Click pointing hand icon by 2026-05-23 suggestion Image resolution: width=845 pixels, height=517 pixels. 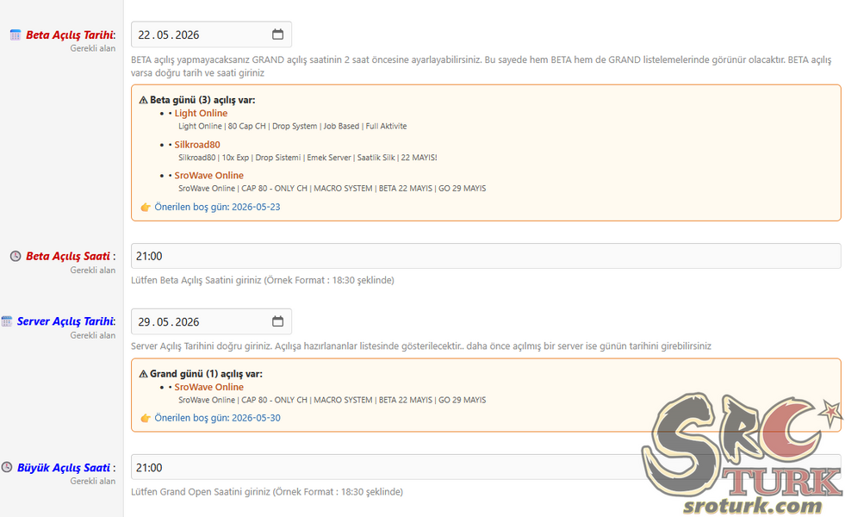(x=146, y=207)
